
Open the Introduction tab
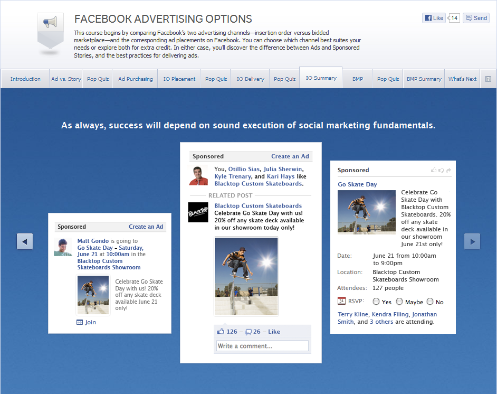[25, 79]
